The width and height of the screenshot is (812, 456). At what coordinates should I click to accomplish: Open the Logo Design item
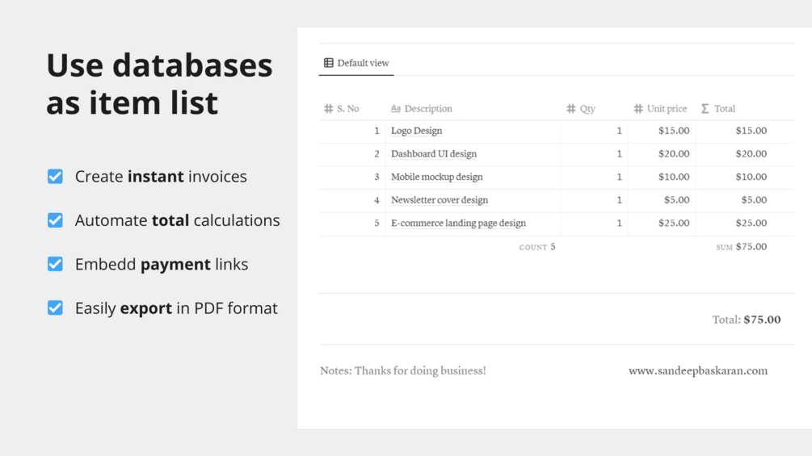pyautogui.click(x=417, y=131)
